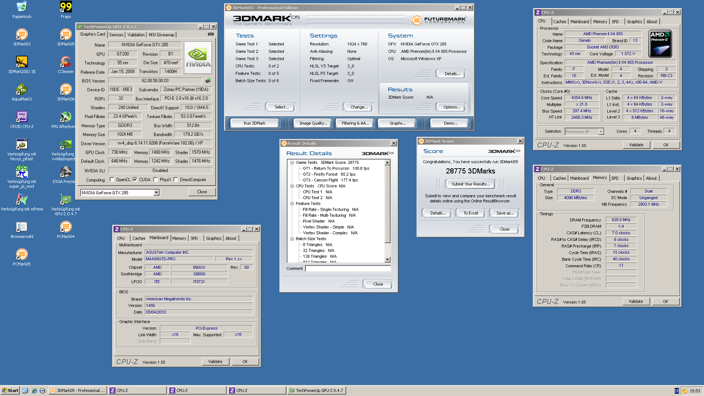Switch to TechPowerUp GPU-Z taskbar item
This screenshot has height=396, width=704.
(317, 391)
